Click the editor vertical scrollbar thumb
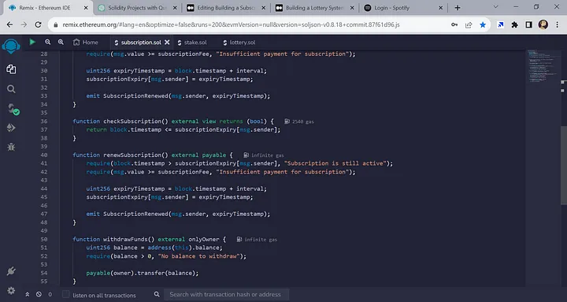Viewport: 567px width, 302px height. click(563, 166)
